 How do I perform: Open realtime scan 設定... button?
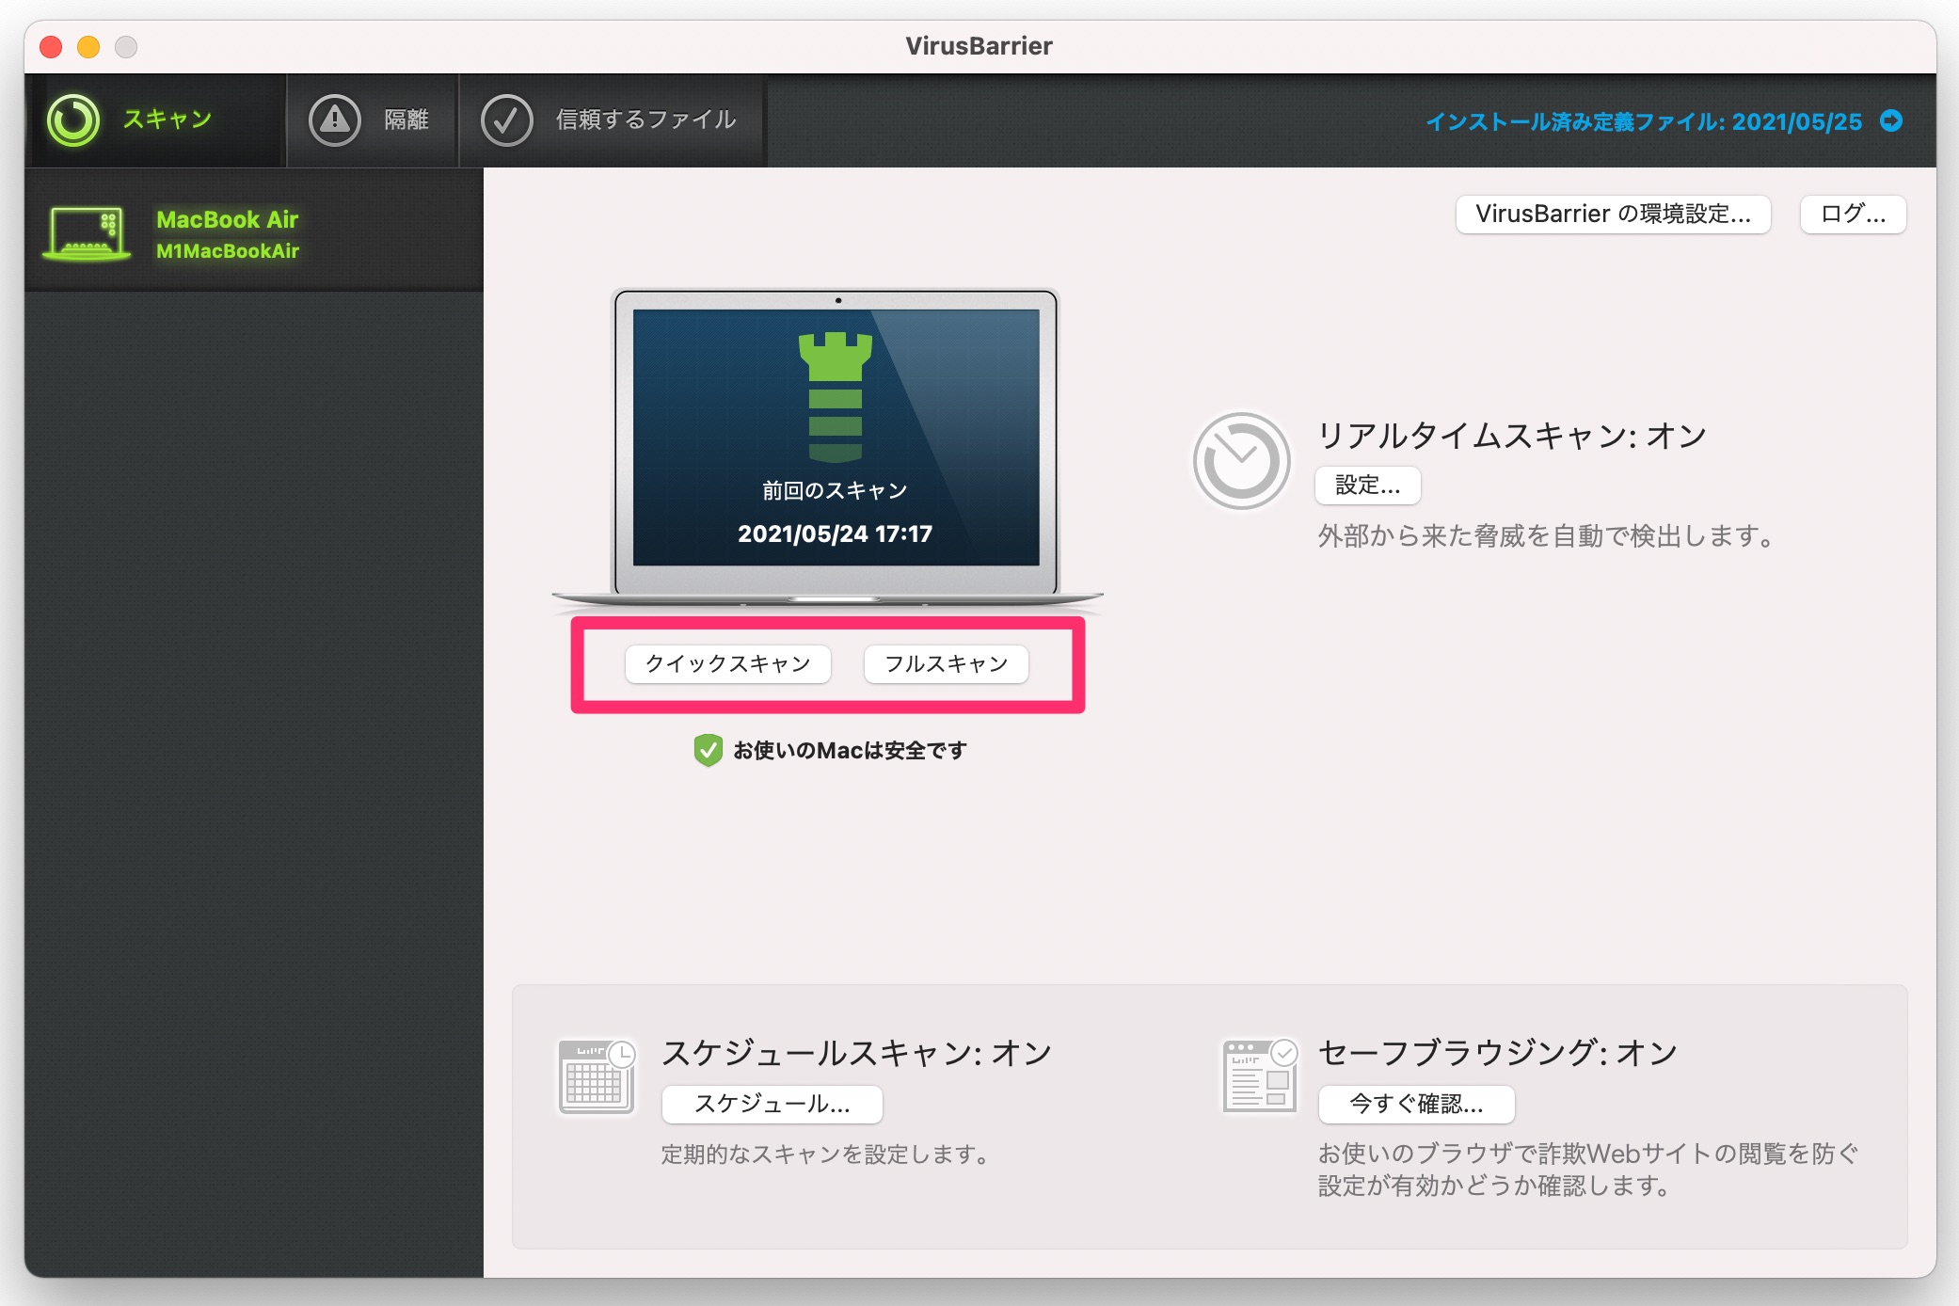pyautogui.click(x=1368, y=486)
